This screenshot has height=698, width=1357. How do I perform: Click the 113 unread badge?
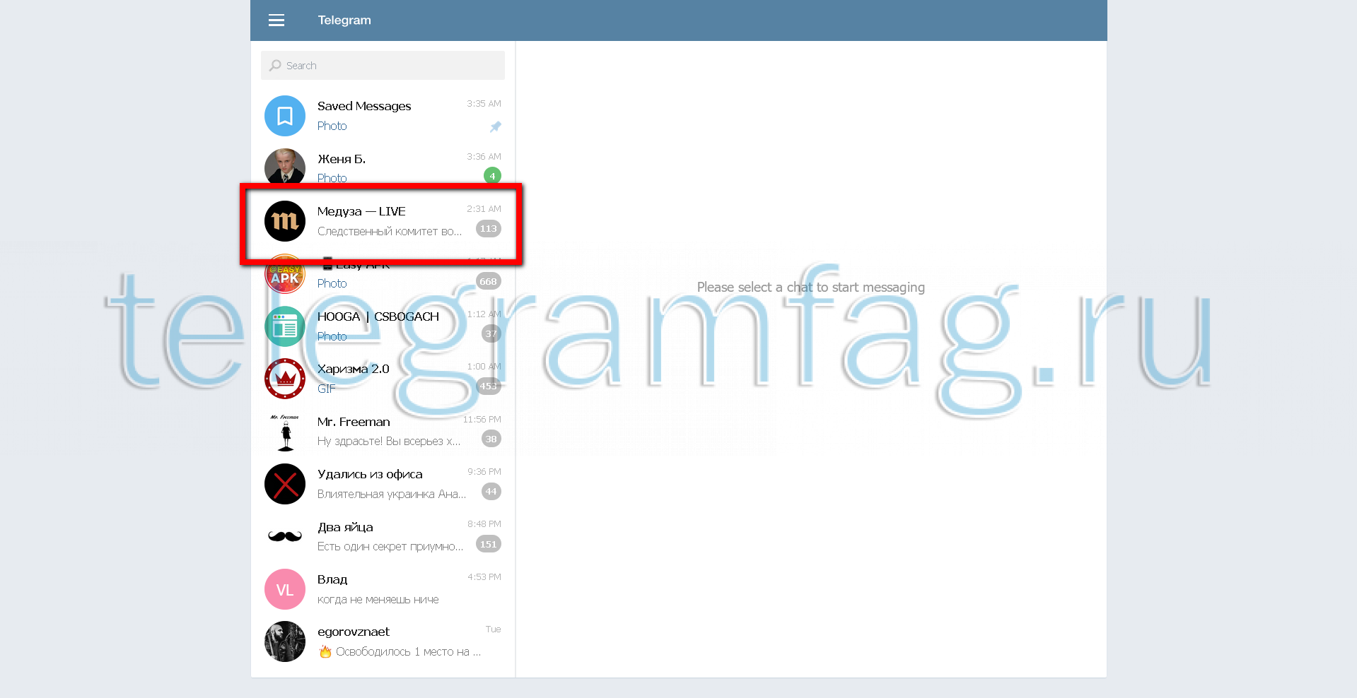489,229
